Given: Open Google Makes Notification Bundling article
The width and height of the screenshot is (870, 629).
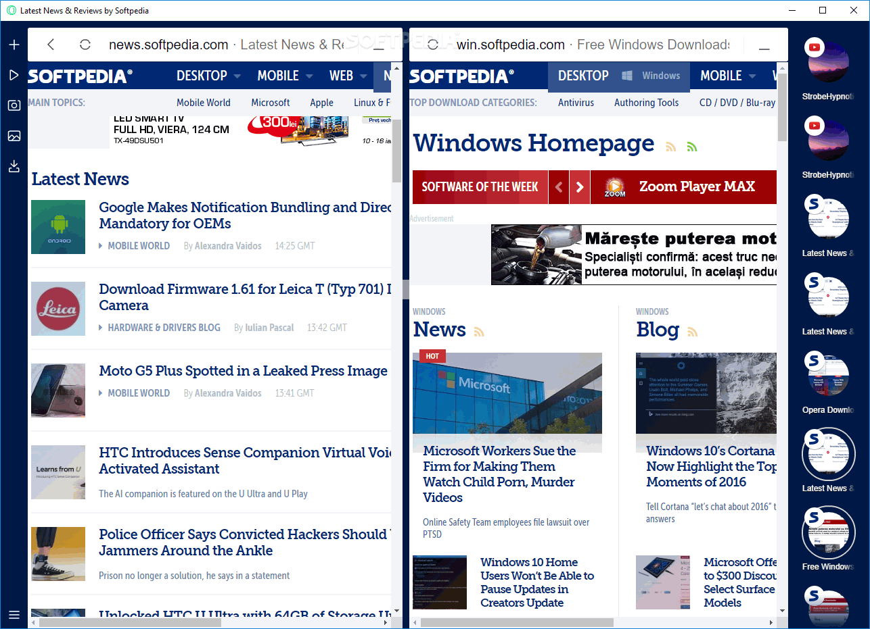Looking at the screenshot, I should click(245, 216).
